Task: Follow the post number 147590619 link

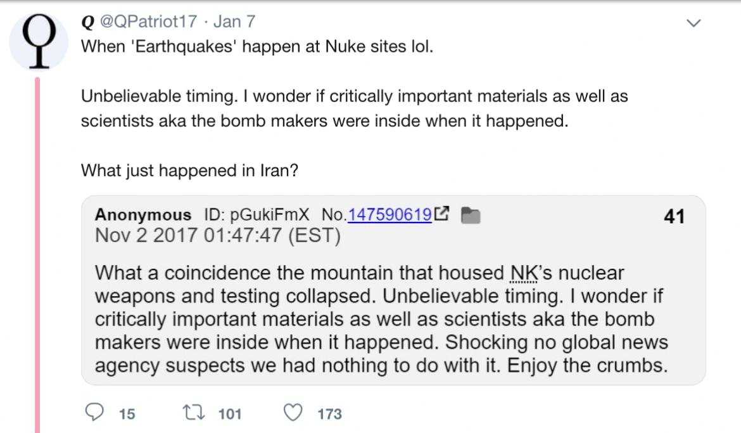Action: (x=389, y=215)
